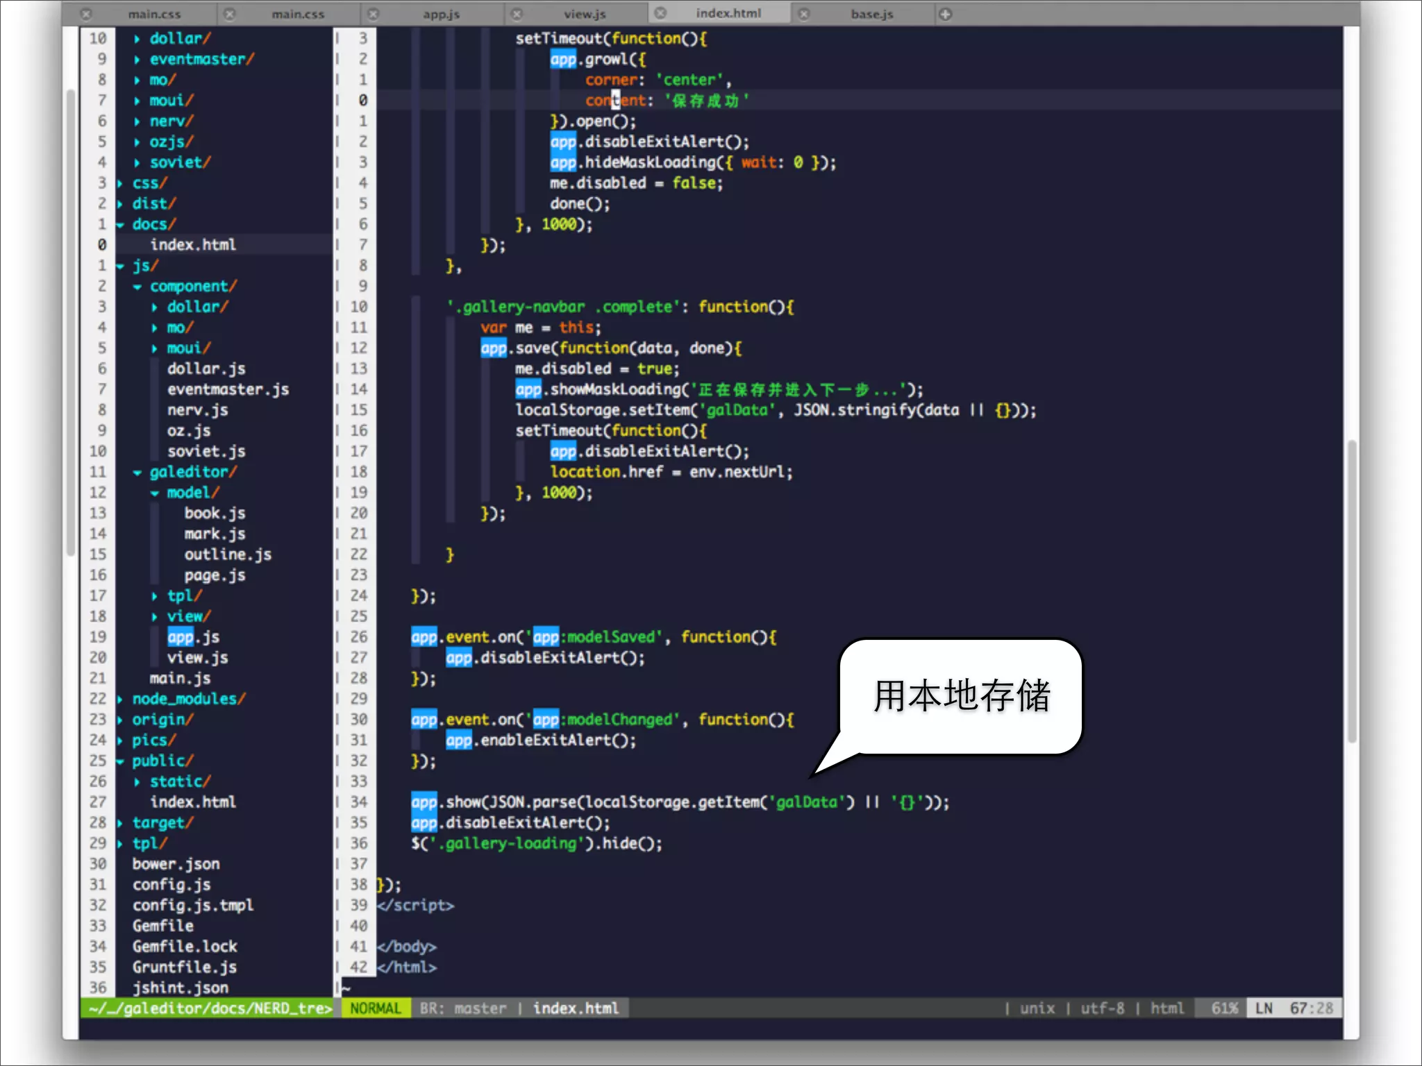
Task: Click the NORMAL mode indicator in status bar
Action: pos(376,1008)
